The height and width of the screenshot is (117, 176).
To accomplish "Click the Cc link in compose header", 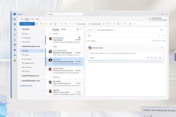I will 160,36.
